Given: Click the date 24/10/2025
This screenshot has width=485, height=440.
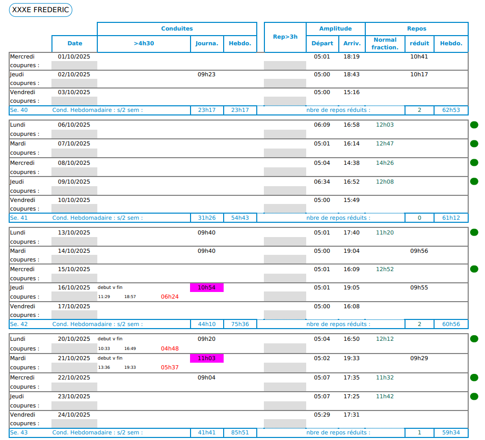Looking at the screenshot, I should tap(74, 415).
